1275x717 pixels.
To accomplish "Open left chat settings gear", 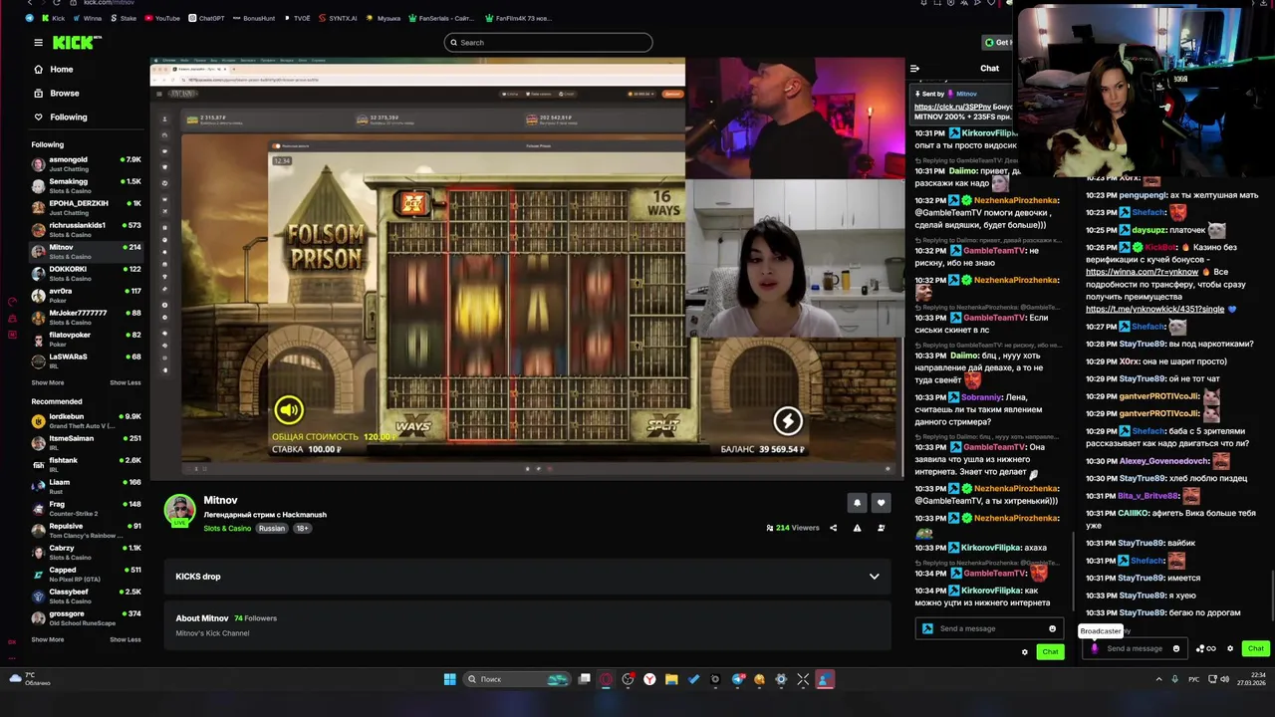I will pos(1024,652).
